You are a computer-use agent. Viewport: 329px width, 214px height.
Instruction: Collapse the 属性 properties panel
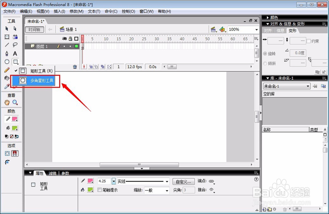pyautogui.click(x=30, y=173)
